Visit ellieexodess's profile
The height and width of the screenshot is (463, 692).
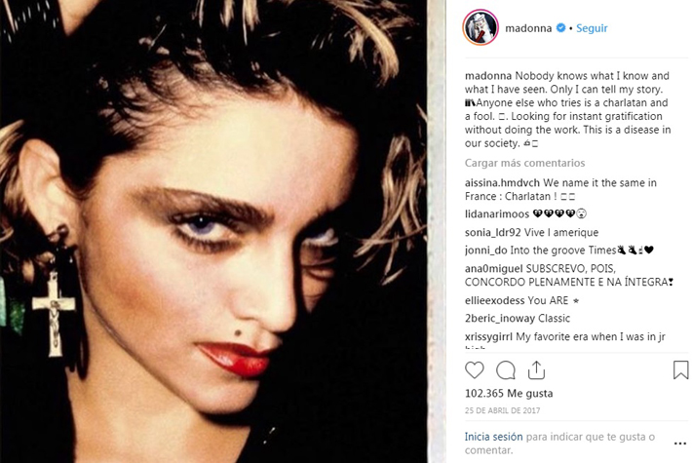click(x=495, y=300)
